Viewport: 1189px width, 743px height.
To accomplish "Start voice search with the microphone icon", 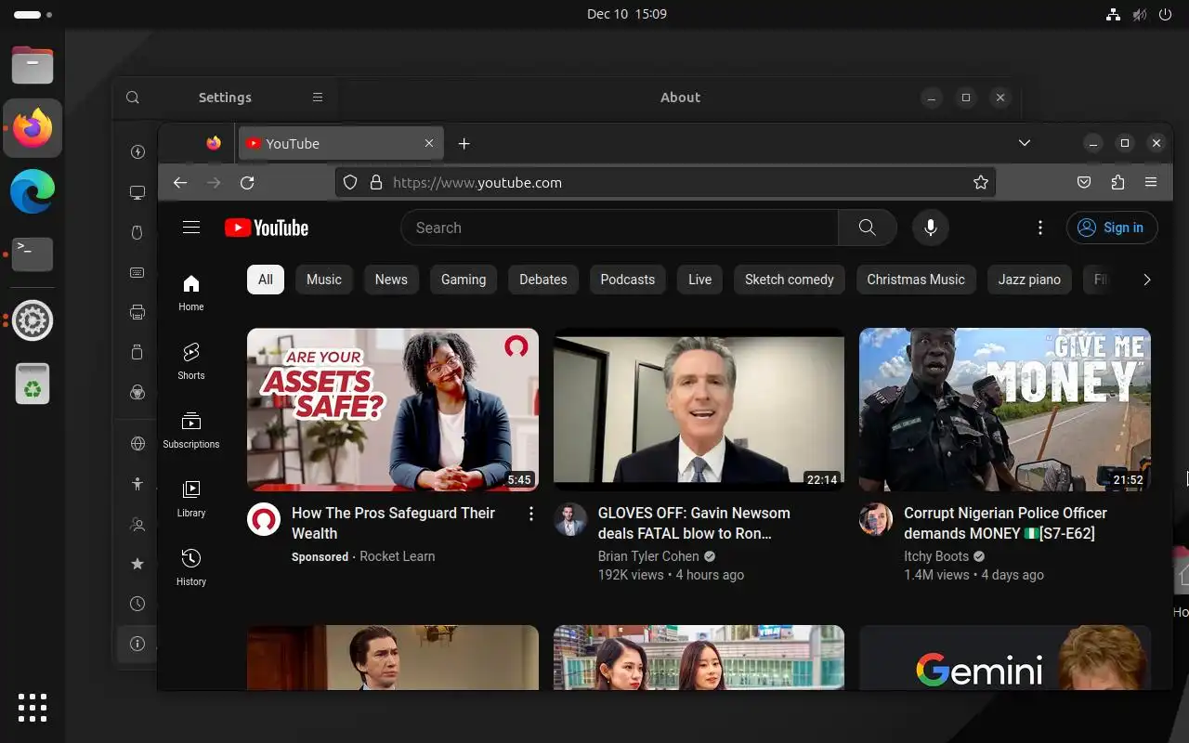I will click(930, 228).
